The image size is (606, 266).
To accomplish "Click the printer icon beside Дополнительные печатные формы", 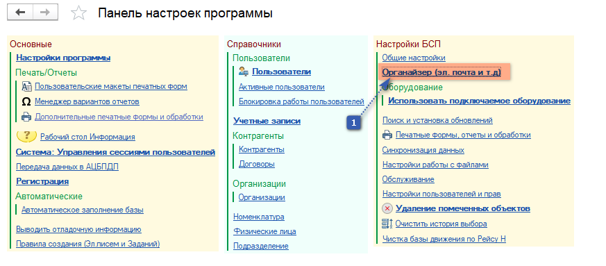I will pyautogui.click(x=26, y=117).
